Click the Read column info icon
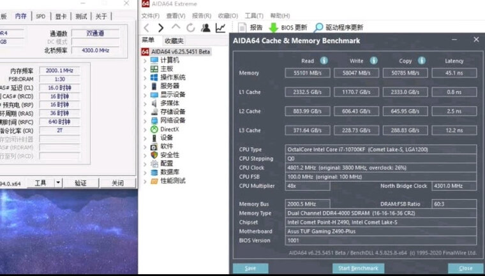The height and width of the screenshot is (276, 485). pos(324,61)
